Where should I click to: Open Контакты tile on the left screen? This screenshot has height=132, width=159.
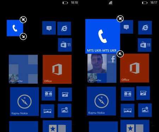point(23,69)
